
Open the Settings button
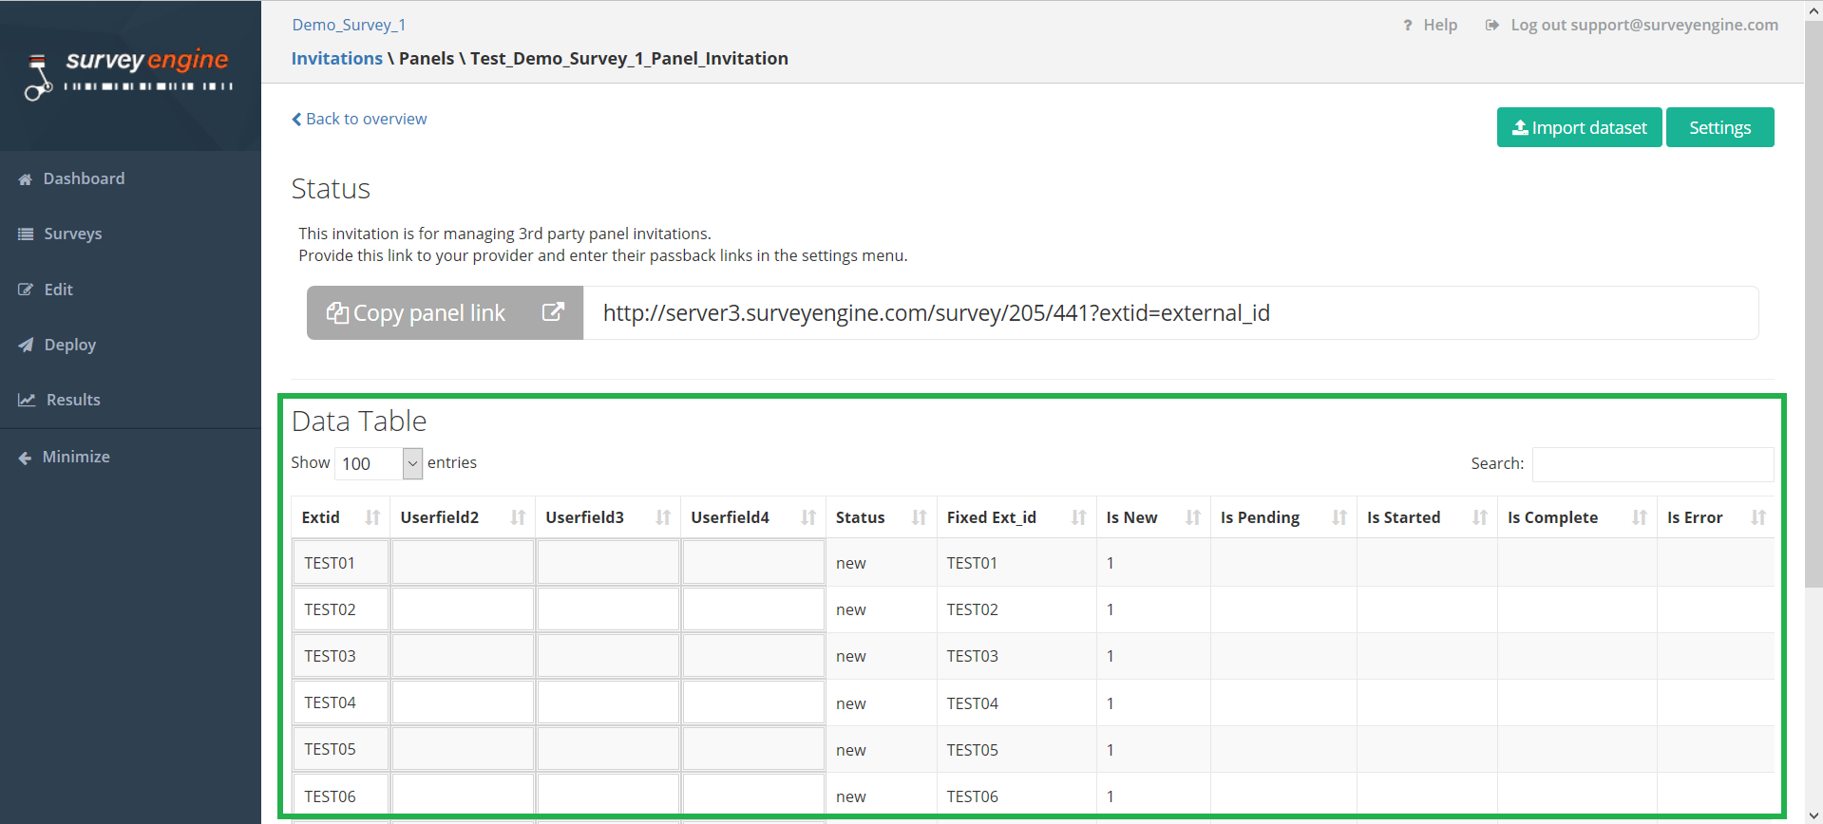[x=1719, y=127]
